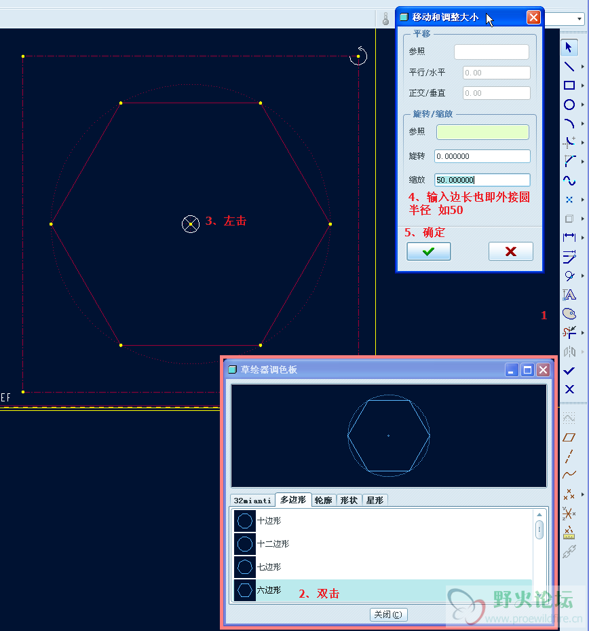Select 七边形 in the palette list
589x631 pixels.
[383, 567]
